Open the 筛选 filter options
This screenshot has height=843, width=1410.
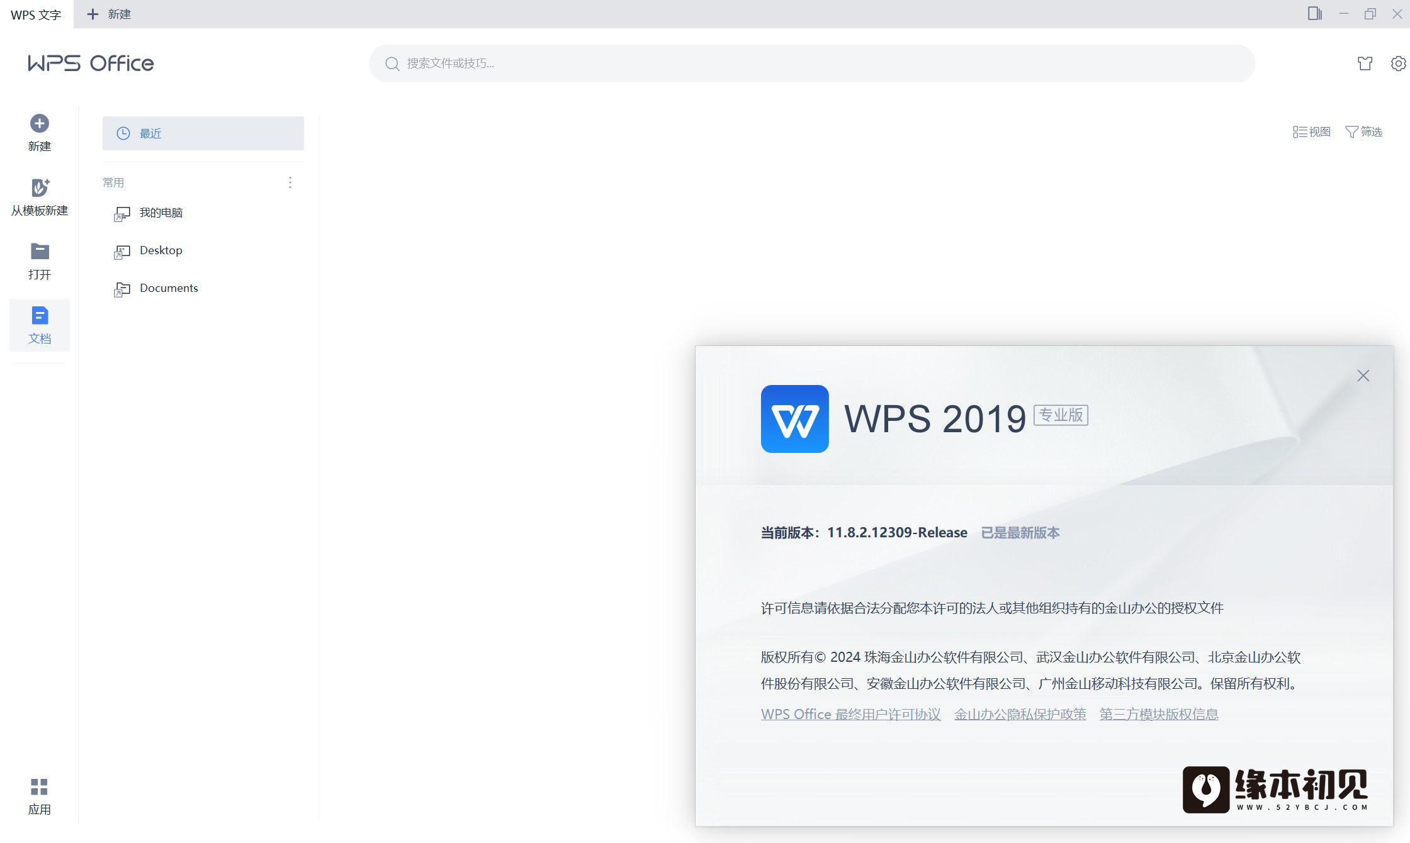point(1363,131)
